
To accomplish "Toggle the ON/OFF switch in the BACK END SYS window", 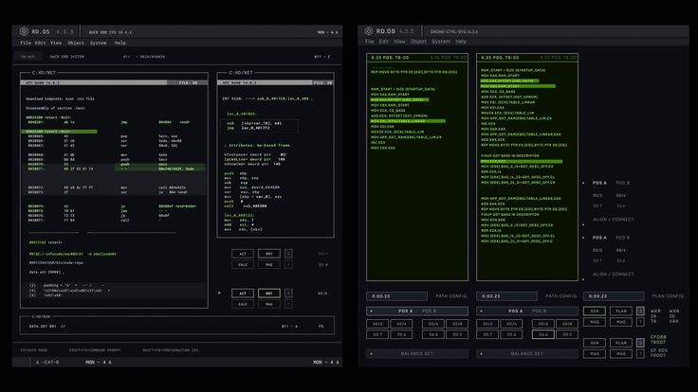I will click(x=29, y=57).
